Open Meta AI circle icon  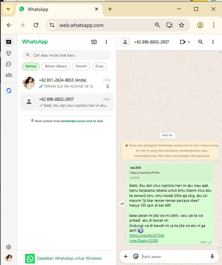[9, 91]
